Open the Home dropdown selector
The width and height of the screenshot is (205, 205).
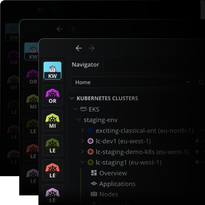[132, 82]
